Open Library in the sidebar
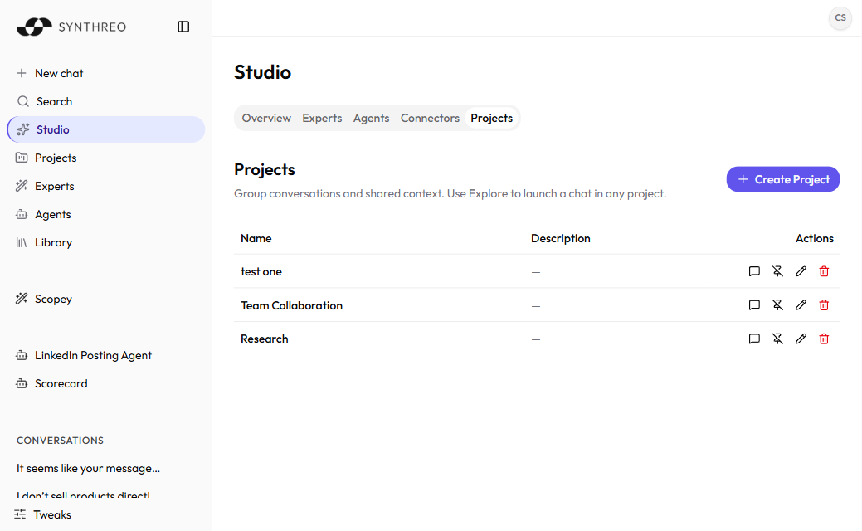Screen dimensions: 862x531 (x=105, y=242)
